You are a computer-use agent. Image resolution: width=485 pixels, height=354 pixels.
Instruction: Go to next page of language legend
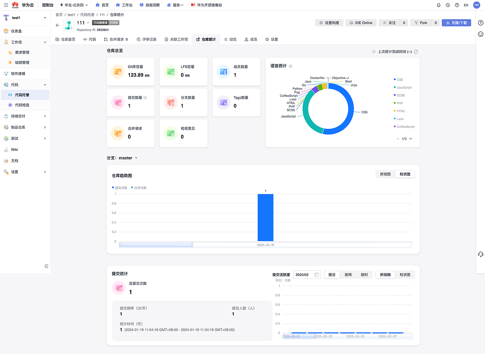click(x=411, y=139)
